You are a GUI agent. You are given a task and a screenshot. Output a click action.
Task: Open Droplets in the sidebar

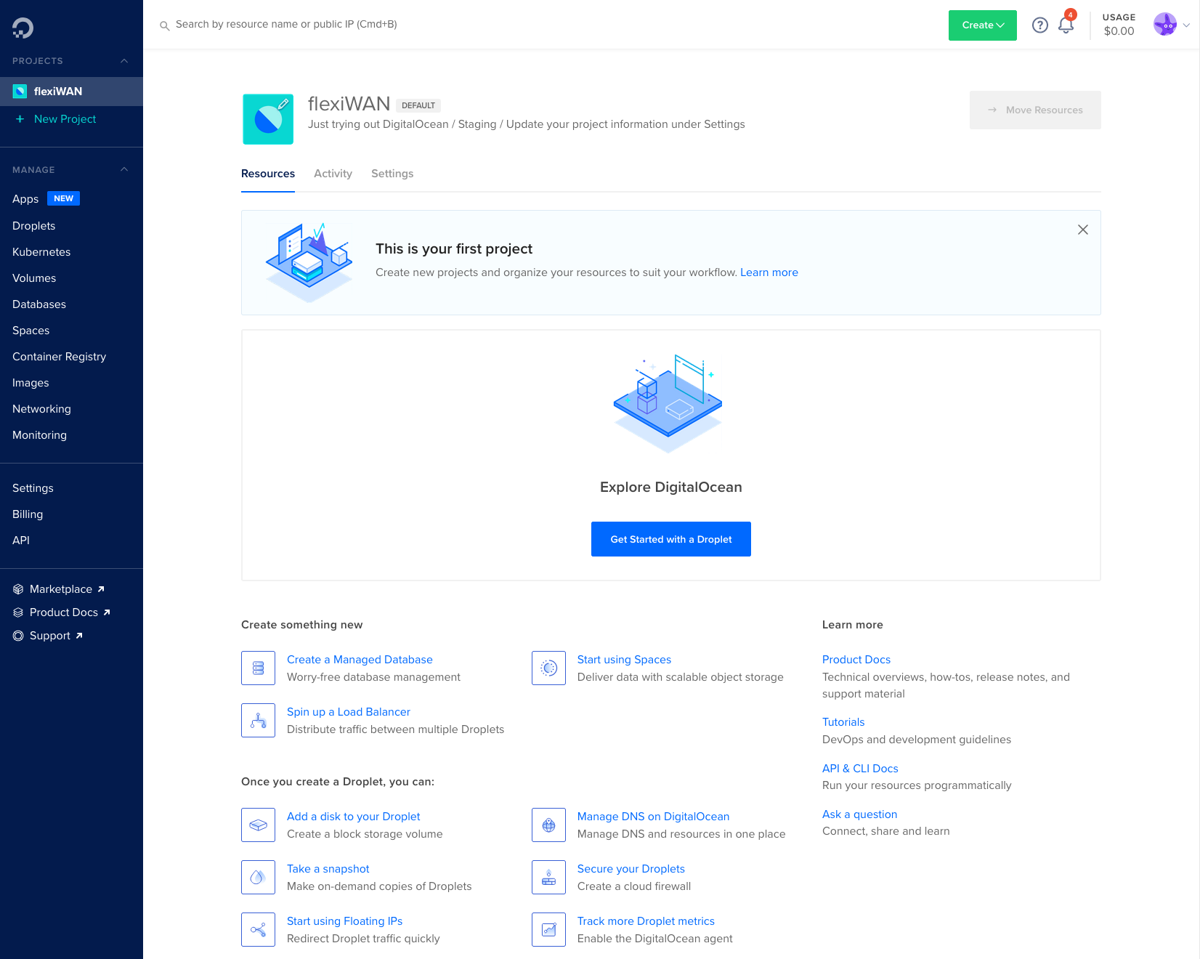click(x=34, y=226)
